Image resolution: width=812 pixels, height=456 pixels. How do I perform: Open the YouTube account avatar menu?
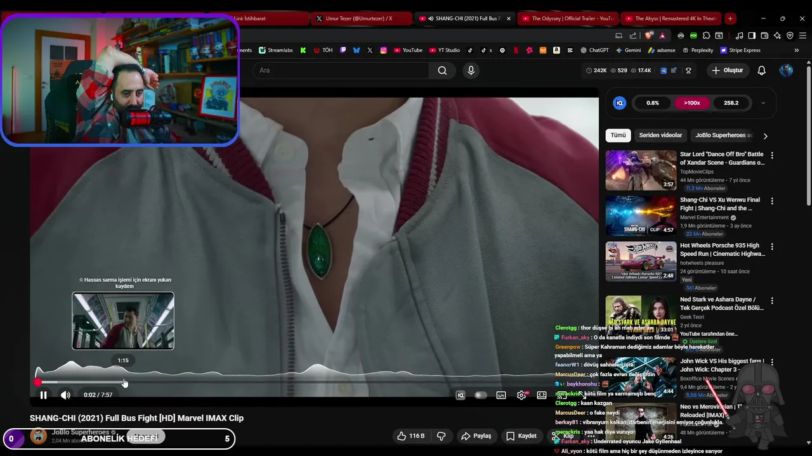(x=786, y=70)
